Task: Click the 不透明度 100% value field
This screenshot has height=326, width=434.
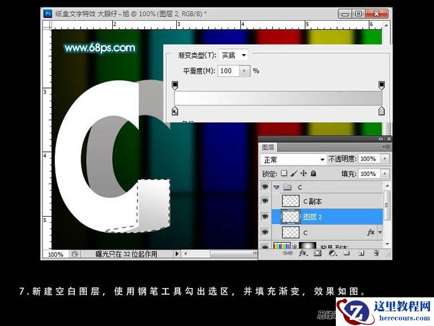Action: click(x=369, y=159)
